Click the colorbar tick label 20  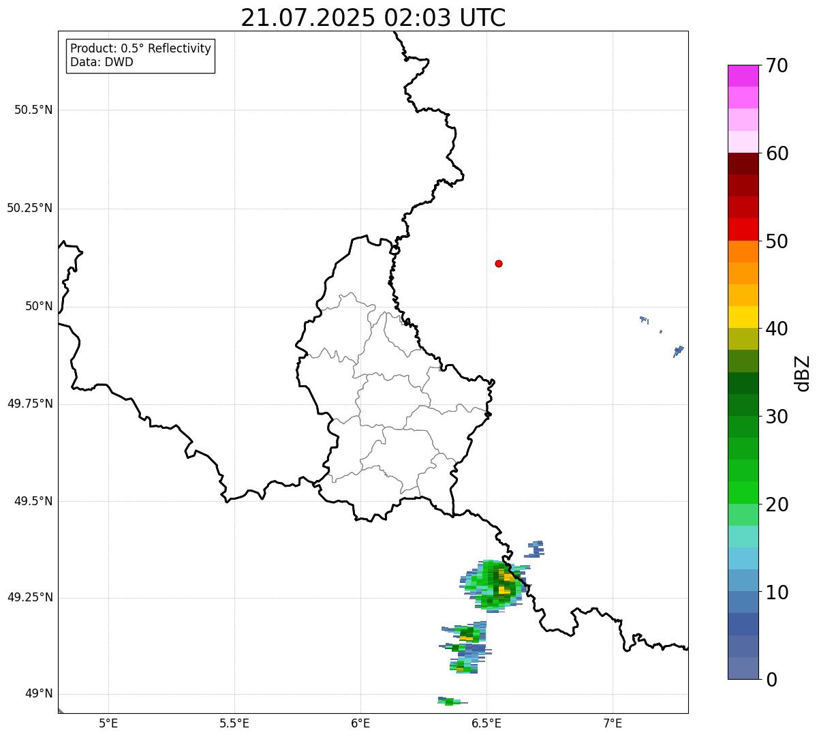point(777,505)
